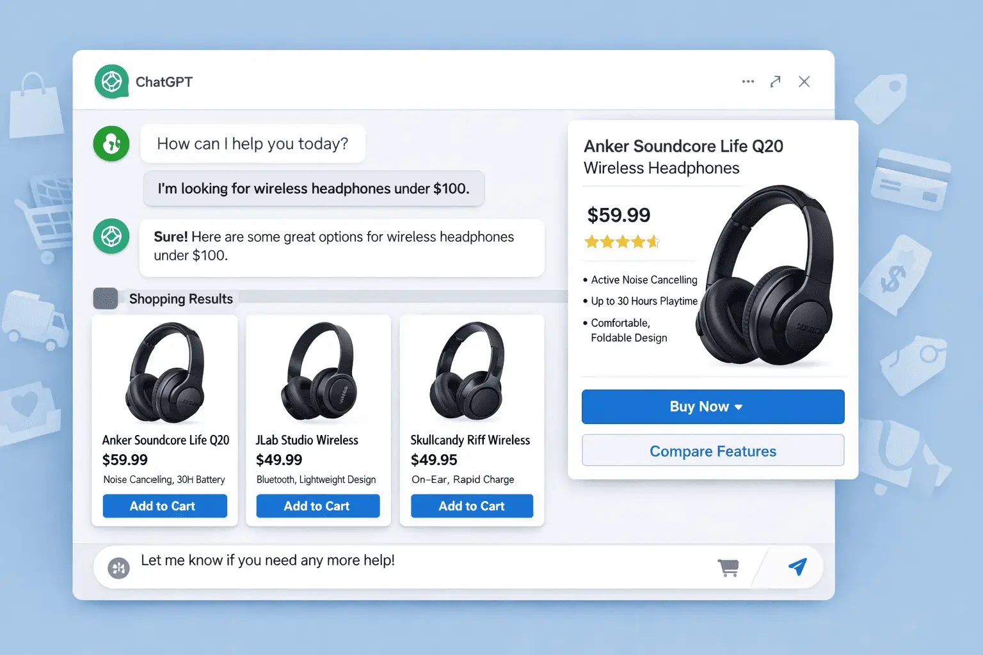Open the three-dot more options menu

pos(747,82)
